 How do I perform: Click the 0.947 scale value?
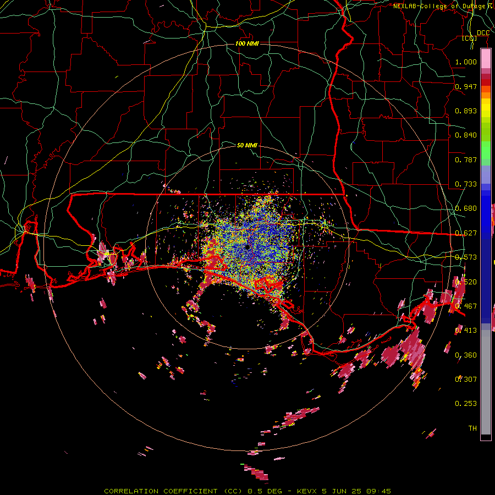coord(466,86)
